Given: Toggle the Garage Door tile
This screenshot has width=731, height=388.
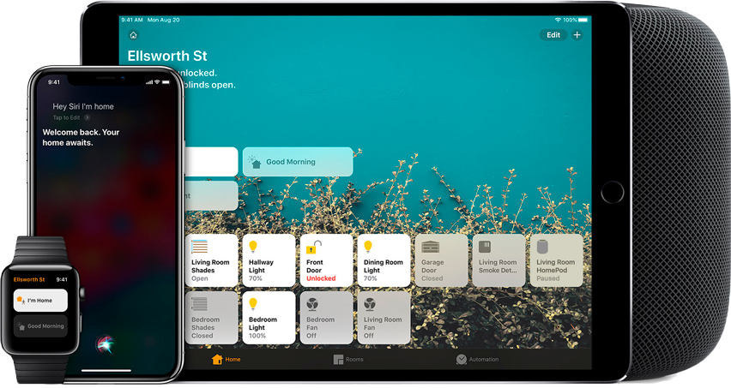Looking at the screenshot, I should click(x=442, y=260).
